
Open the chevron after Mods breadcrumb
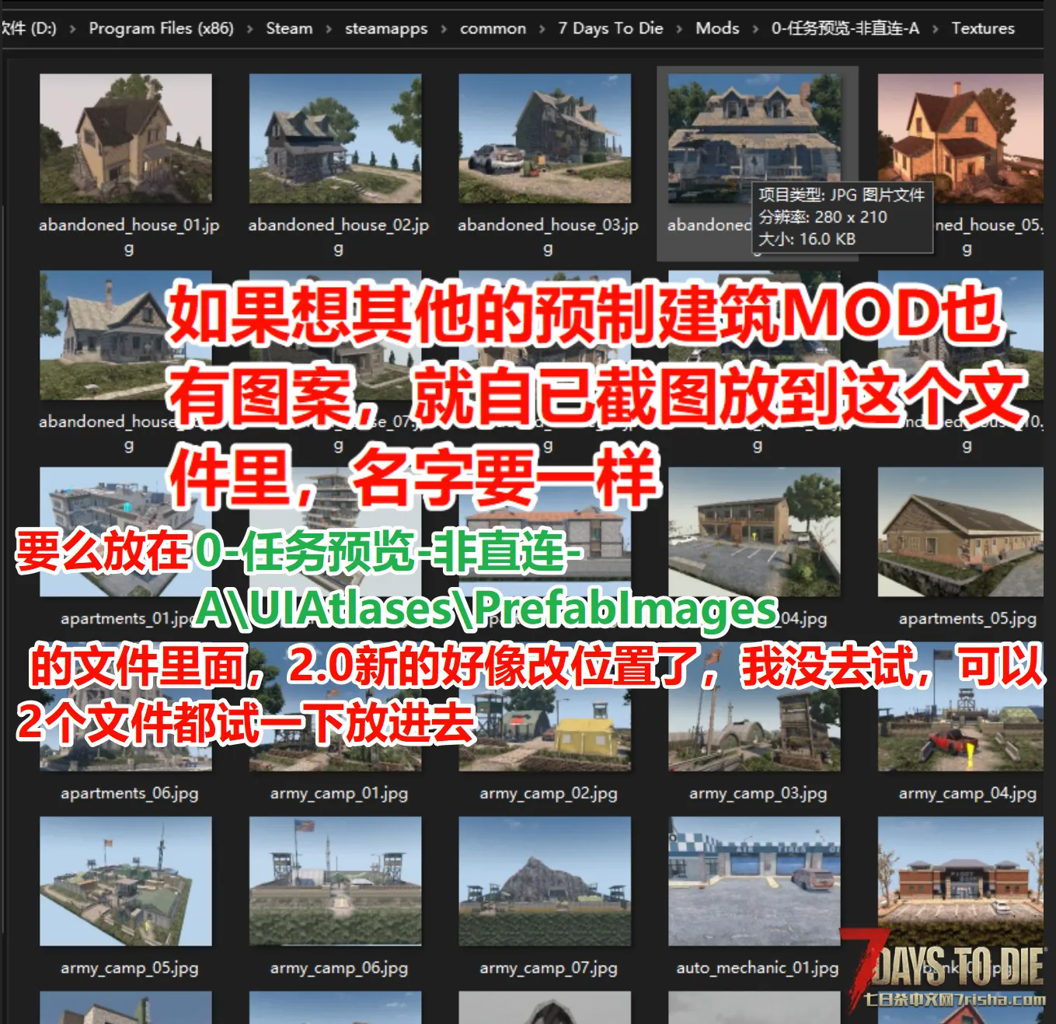(x=755, y=29)
